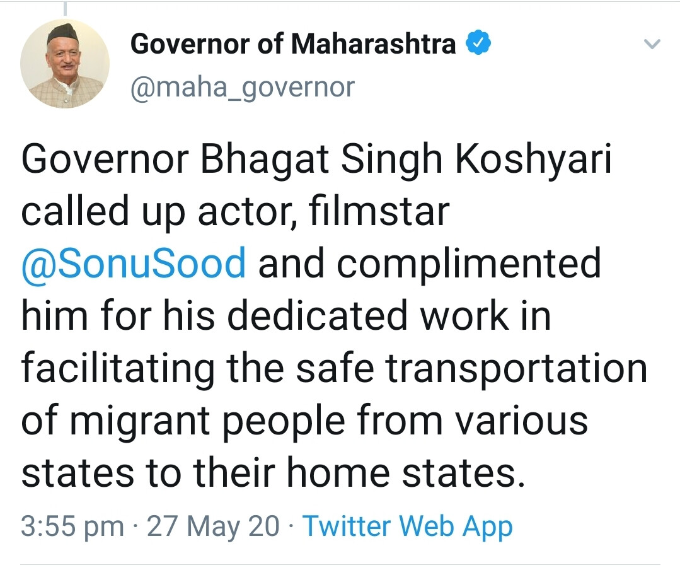Open the Twitter Web App source link
Viewport: 680px width, 570px height.
(408, 526)
